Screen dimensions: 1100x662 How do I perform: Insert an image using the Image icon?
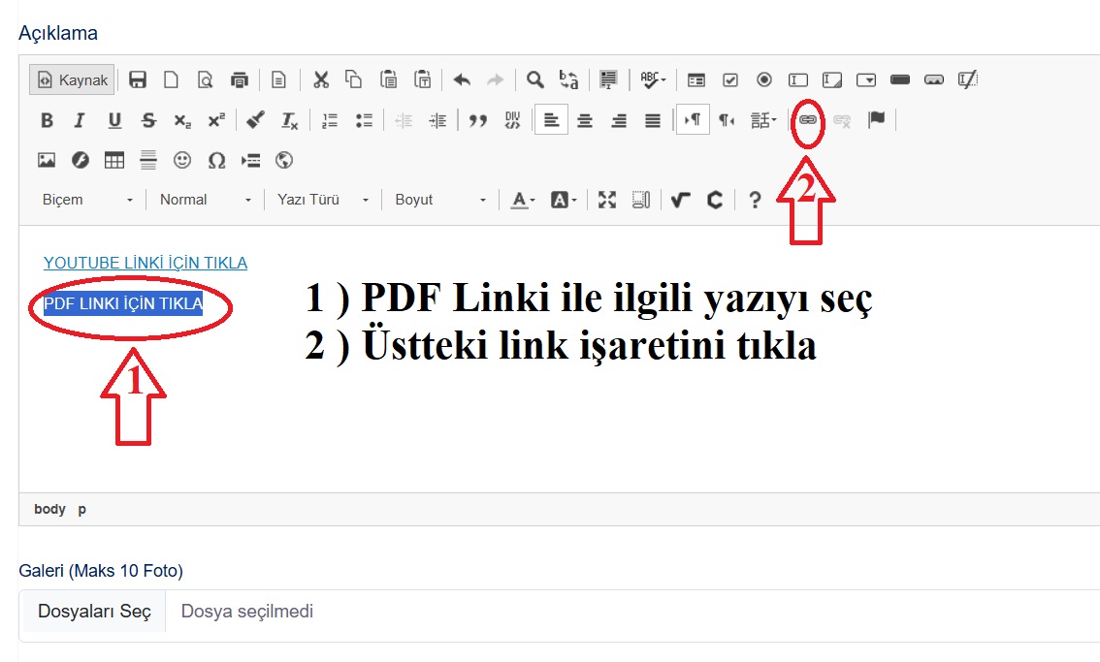point(47,160)
